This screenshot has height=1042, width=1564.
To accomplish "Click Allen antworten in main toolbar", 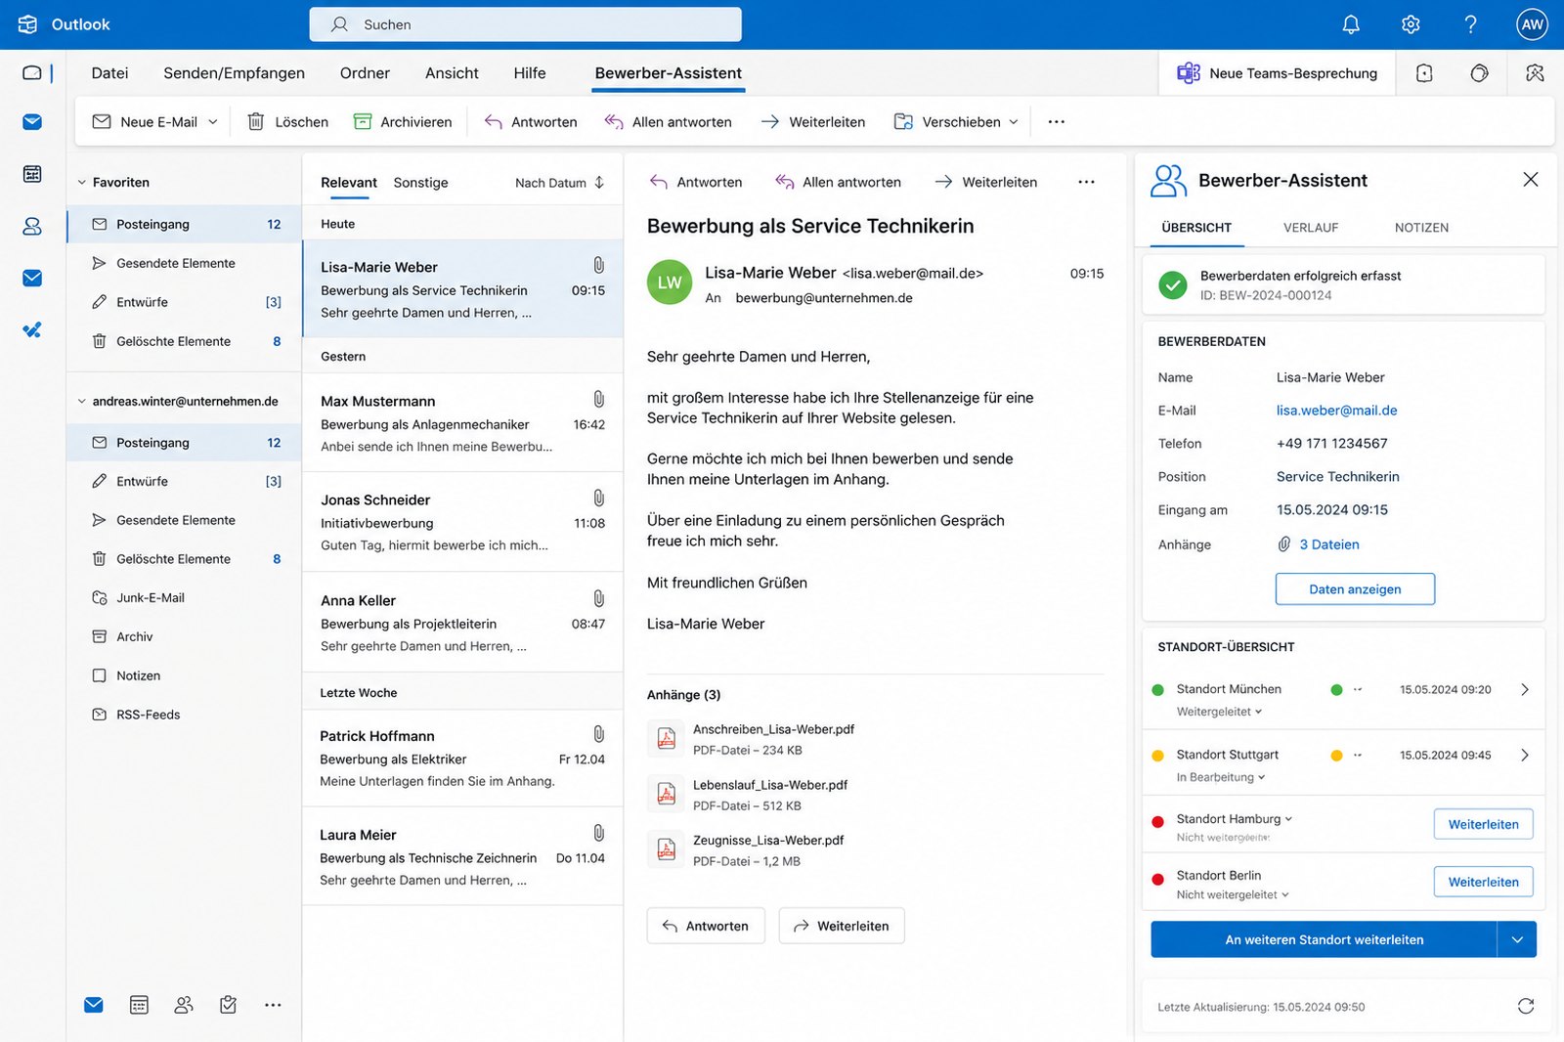I will pyautogui.click(x=669, y=122).
